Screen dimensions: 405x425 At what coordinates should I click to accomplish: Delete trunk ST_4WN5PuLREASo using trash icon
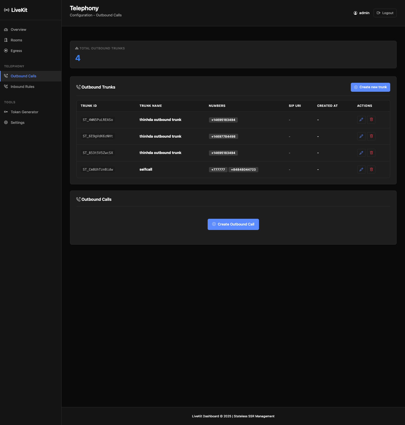coord(371,120)
